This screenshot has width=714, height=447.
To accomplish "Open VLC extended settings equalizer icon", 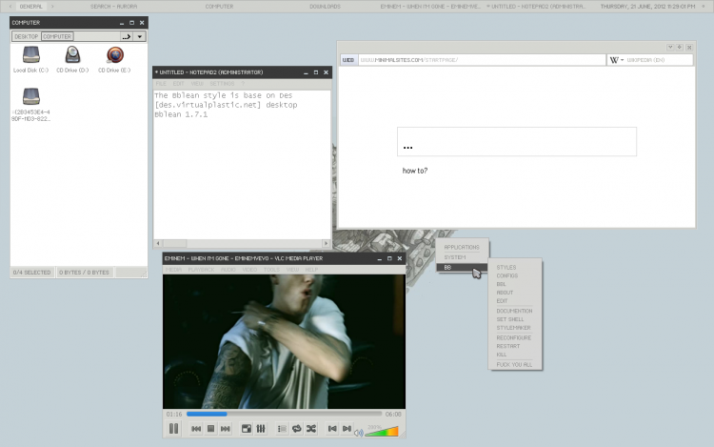I will [x=261, y=429].
